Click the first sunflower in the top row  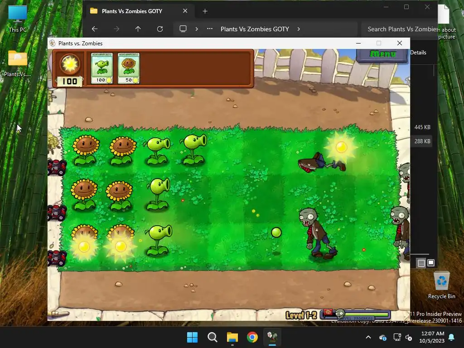(x=86, y=150)
